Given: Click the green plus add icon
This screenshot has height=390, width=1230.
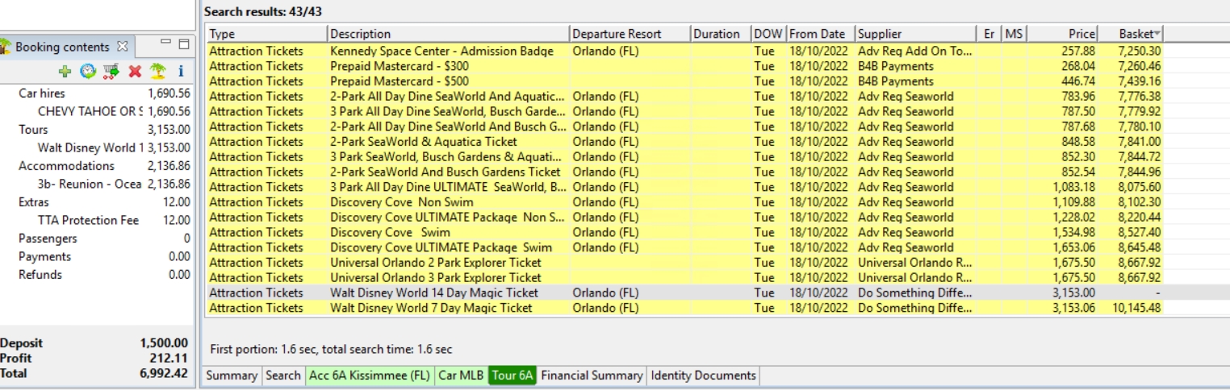Looking at the screenshot, I should coord(65,71).
